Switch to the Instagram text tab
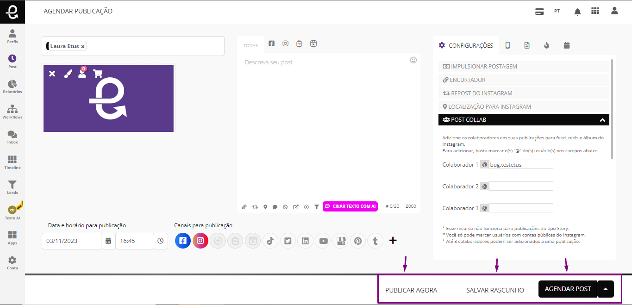632x305 pixels. coord(286,44)
